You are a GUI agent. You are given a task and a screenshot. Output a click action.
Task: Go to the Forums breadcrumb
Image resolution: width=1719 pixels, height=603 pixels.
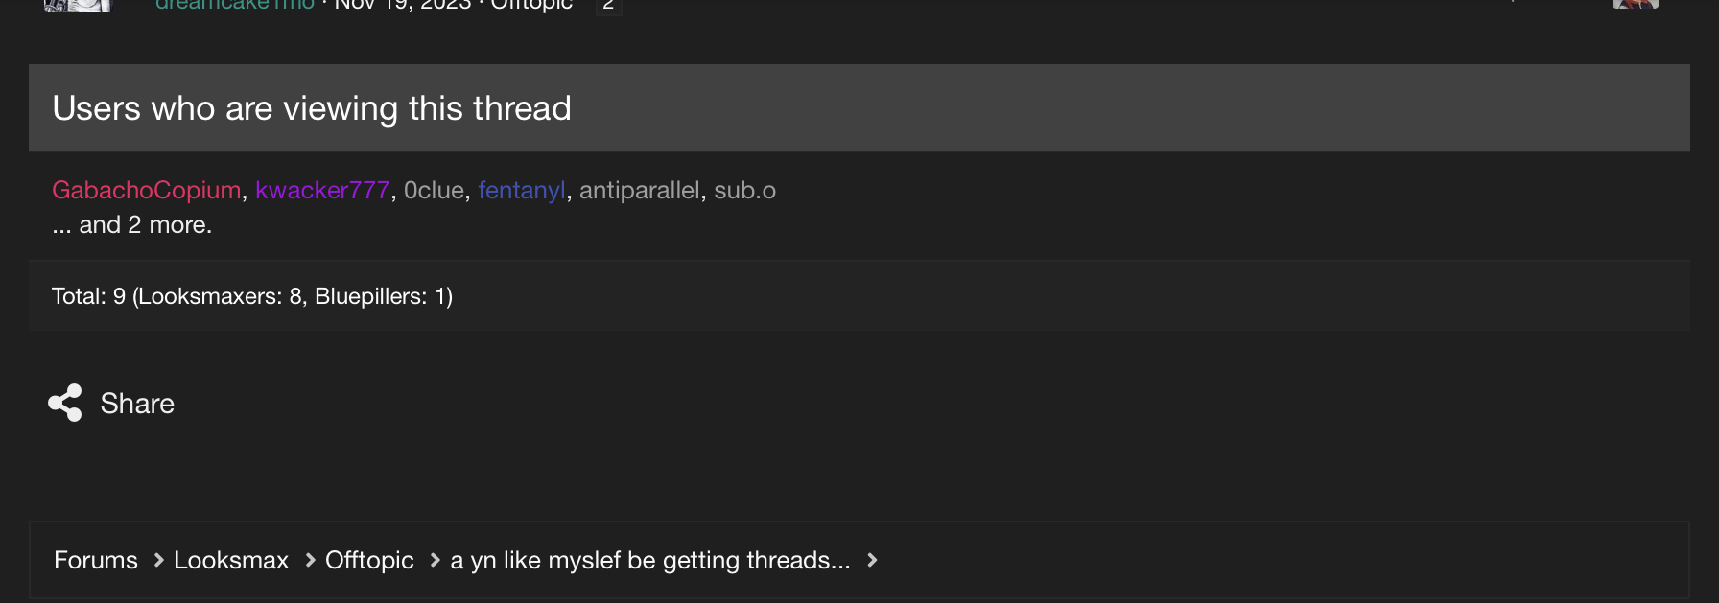pyautogui.click(x=96, y=560)
